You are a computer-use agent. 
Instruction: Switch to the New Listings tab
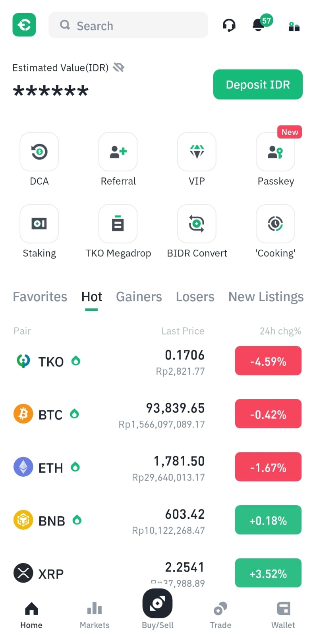(x=266, y=297)
